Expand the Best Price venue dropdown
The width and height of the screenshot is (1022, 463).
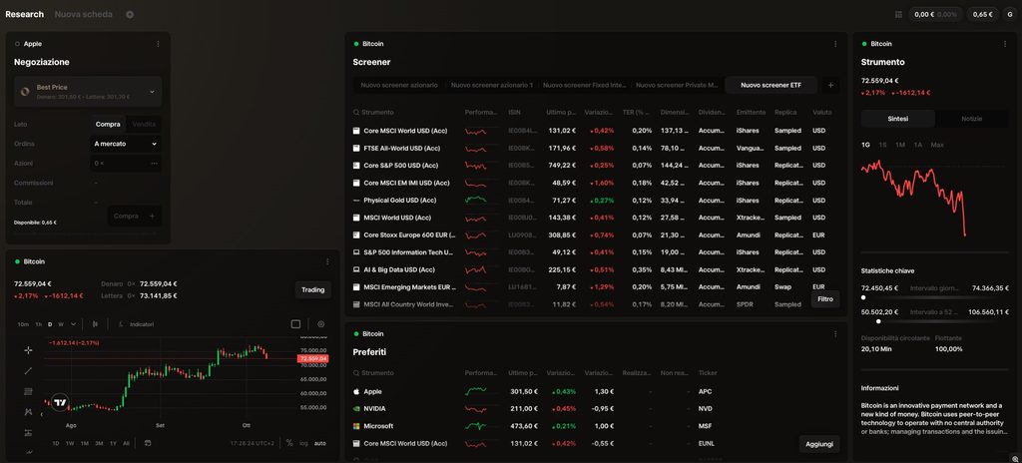point(88,91)
